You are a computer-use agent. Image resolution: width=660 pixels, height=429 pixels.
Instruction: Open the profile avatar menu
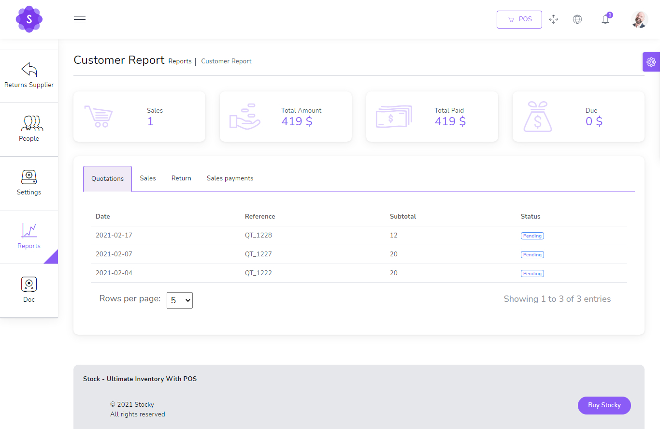pos(639,19)
